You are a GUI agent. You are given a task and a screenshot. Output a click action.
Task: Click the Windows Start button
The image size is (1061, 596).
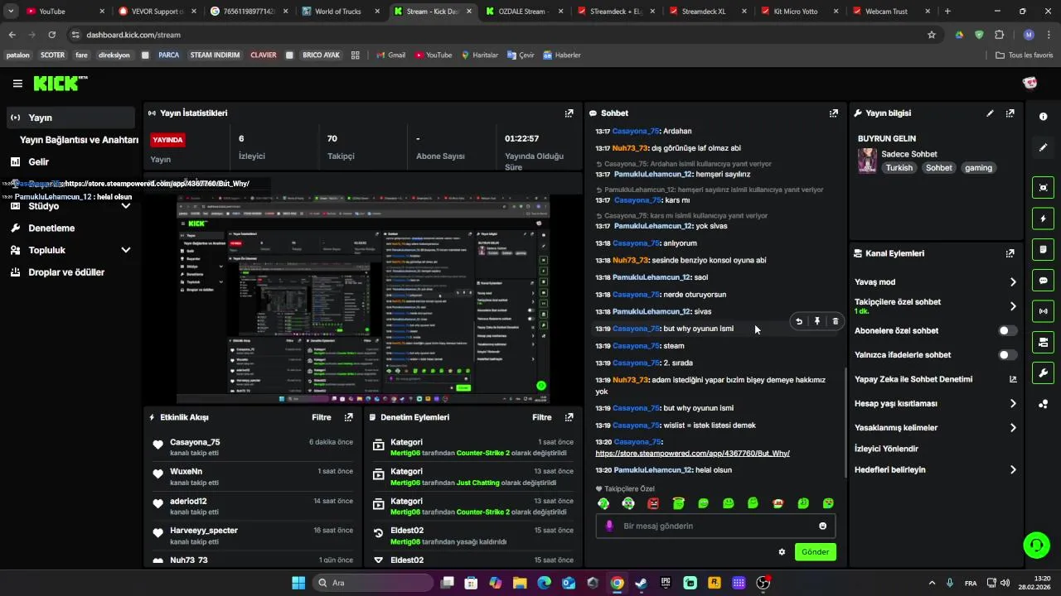coord(298,584)
